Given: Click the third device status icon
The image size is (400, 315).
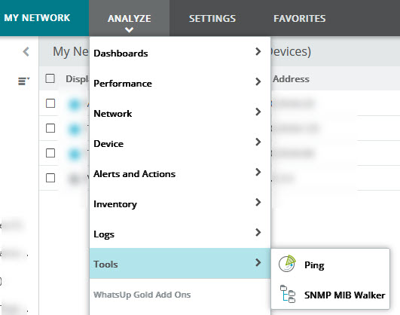Looking at the screenshot, I should [75, 154].
